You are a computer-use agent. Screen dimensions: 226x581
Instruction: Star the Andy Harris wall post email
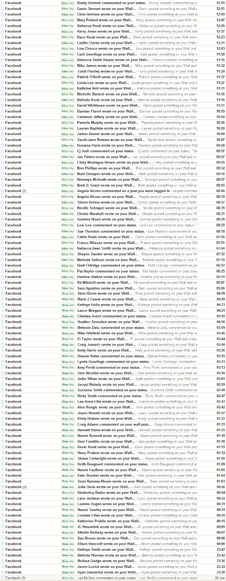[x=3, y=350]
